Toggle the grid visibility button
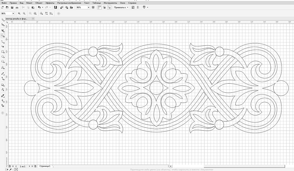This screenshot has width=294, height=171. (104, 7)
